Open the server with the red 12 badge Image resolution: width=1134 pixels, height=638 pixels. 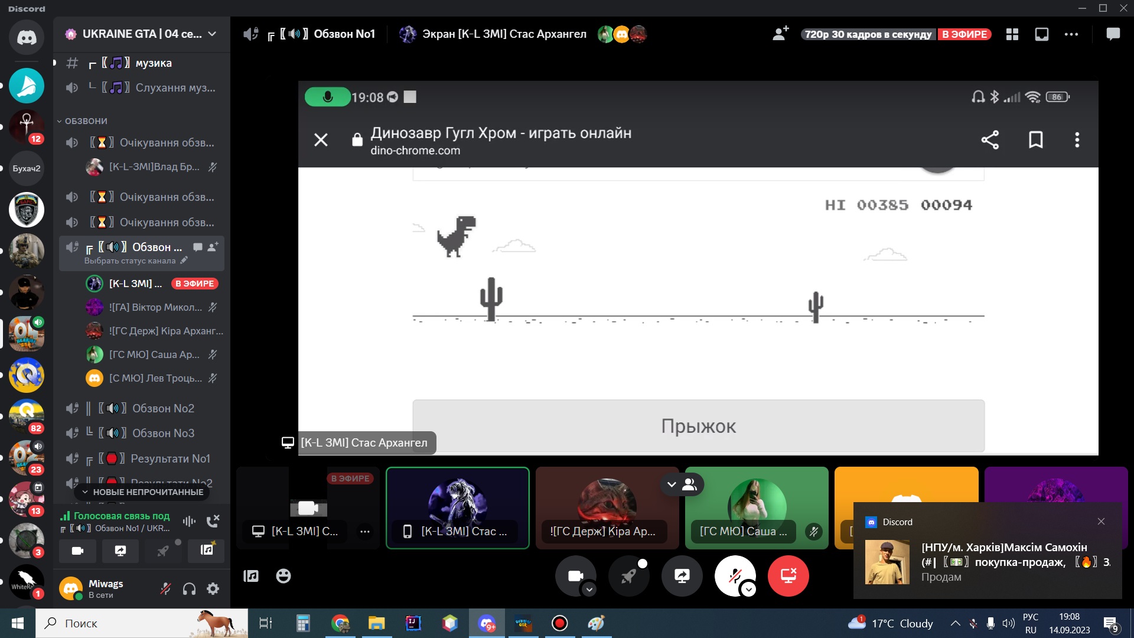point(27,127)
